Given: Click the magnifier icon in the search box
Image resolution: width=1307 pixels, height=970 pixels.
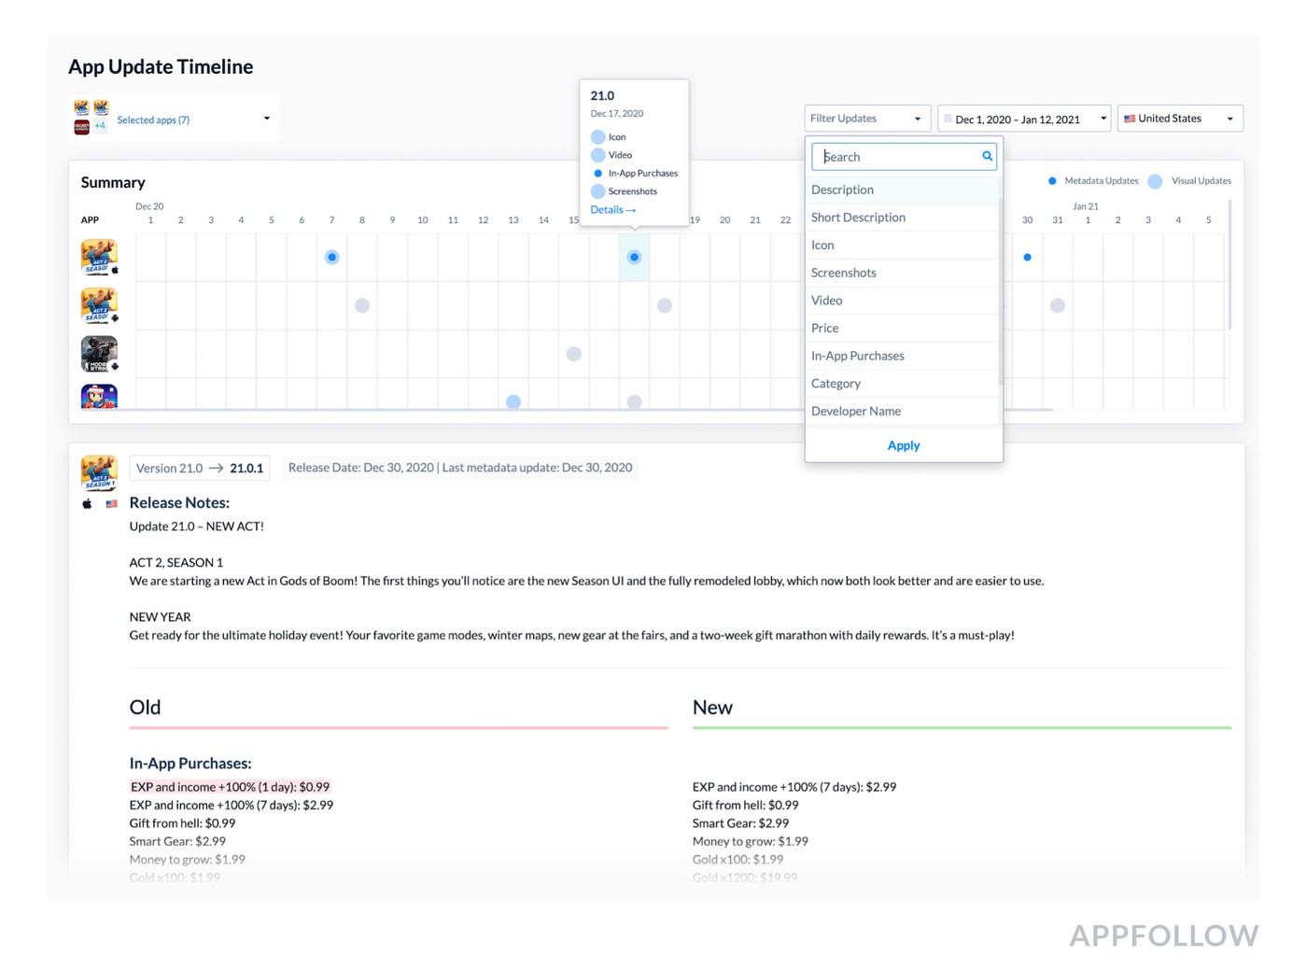Looking at the screenshot, I should click(x=987, y=157).
